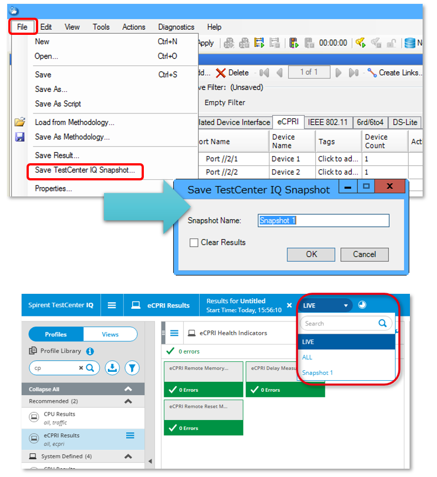This screenshot has height=477, width=437.
Task: Click the profile search magnifier icon
Action: tap(90, 368)
